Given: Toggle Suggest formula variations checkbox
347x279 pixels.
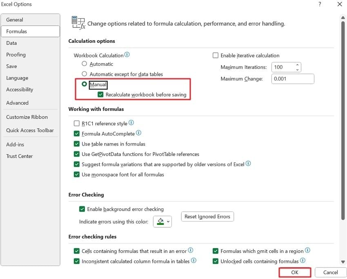Looking at the screenshot, I should coord(77,164).
